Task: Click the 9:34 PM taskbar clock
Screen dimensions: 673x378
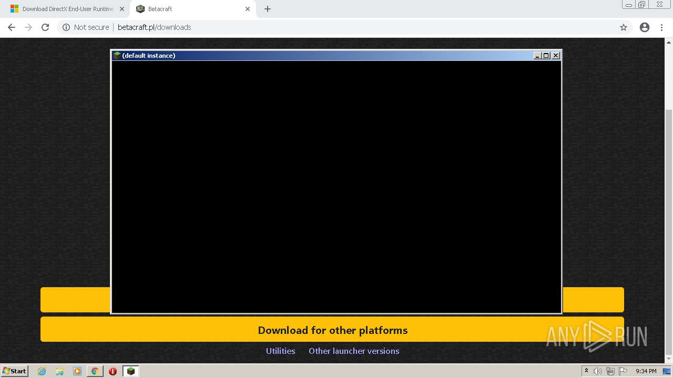Action: click(x=646, y=371)
